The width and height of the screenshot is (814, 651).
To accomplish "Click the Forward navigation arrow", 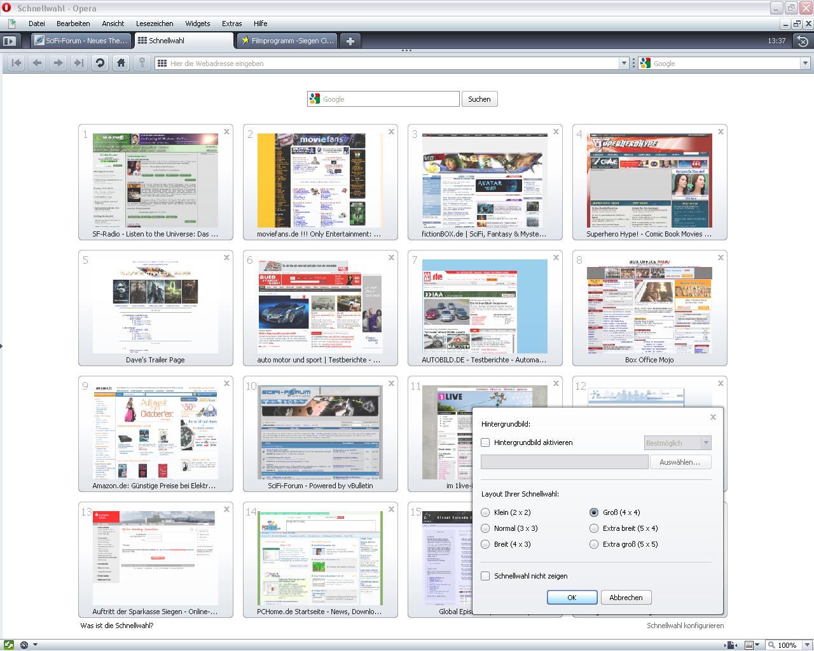I will [58, 63].
